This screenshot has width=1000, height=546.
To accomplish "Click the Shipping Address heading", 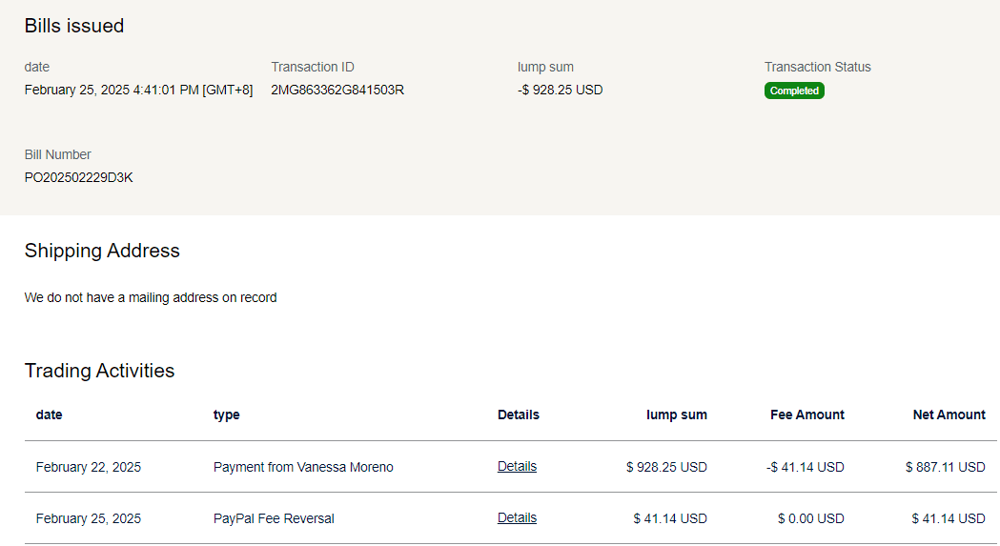I will [102, 251].
